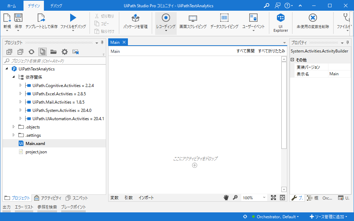Click テンプレートとして保存 icon
The width and height of the screenshot is (354, 221).
pyautogui.click(x=41, y=18)
